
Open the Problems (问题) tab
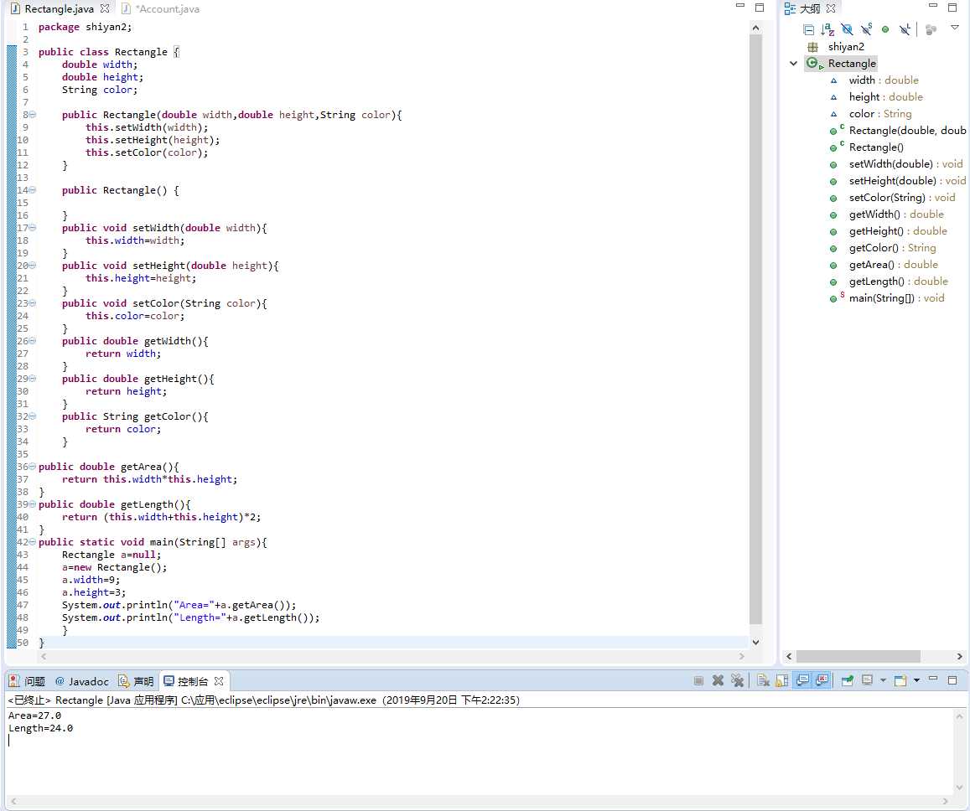tap(27, 681)
